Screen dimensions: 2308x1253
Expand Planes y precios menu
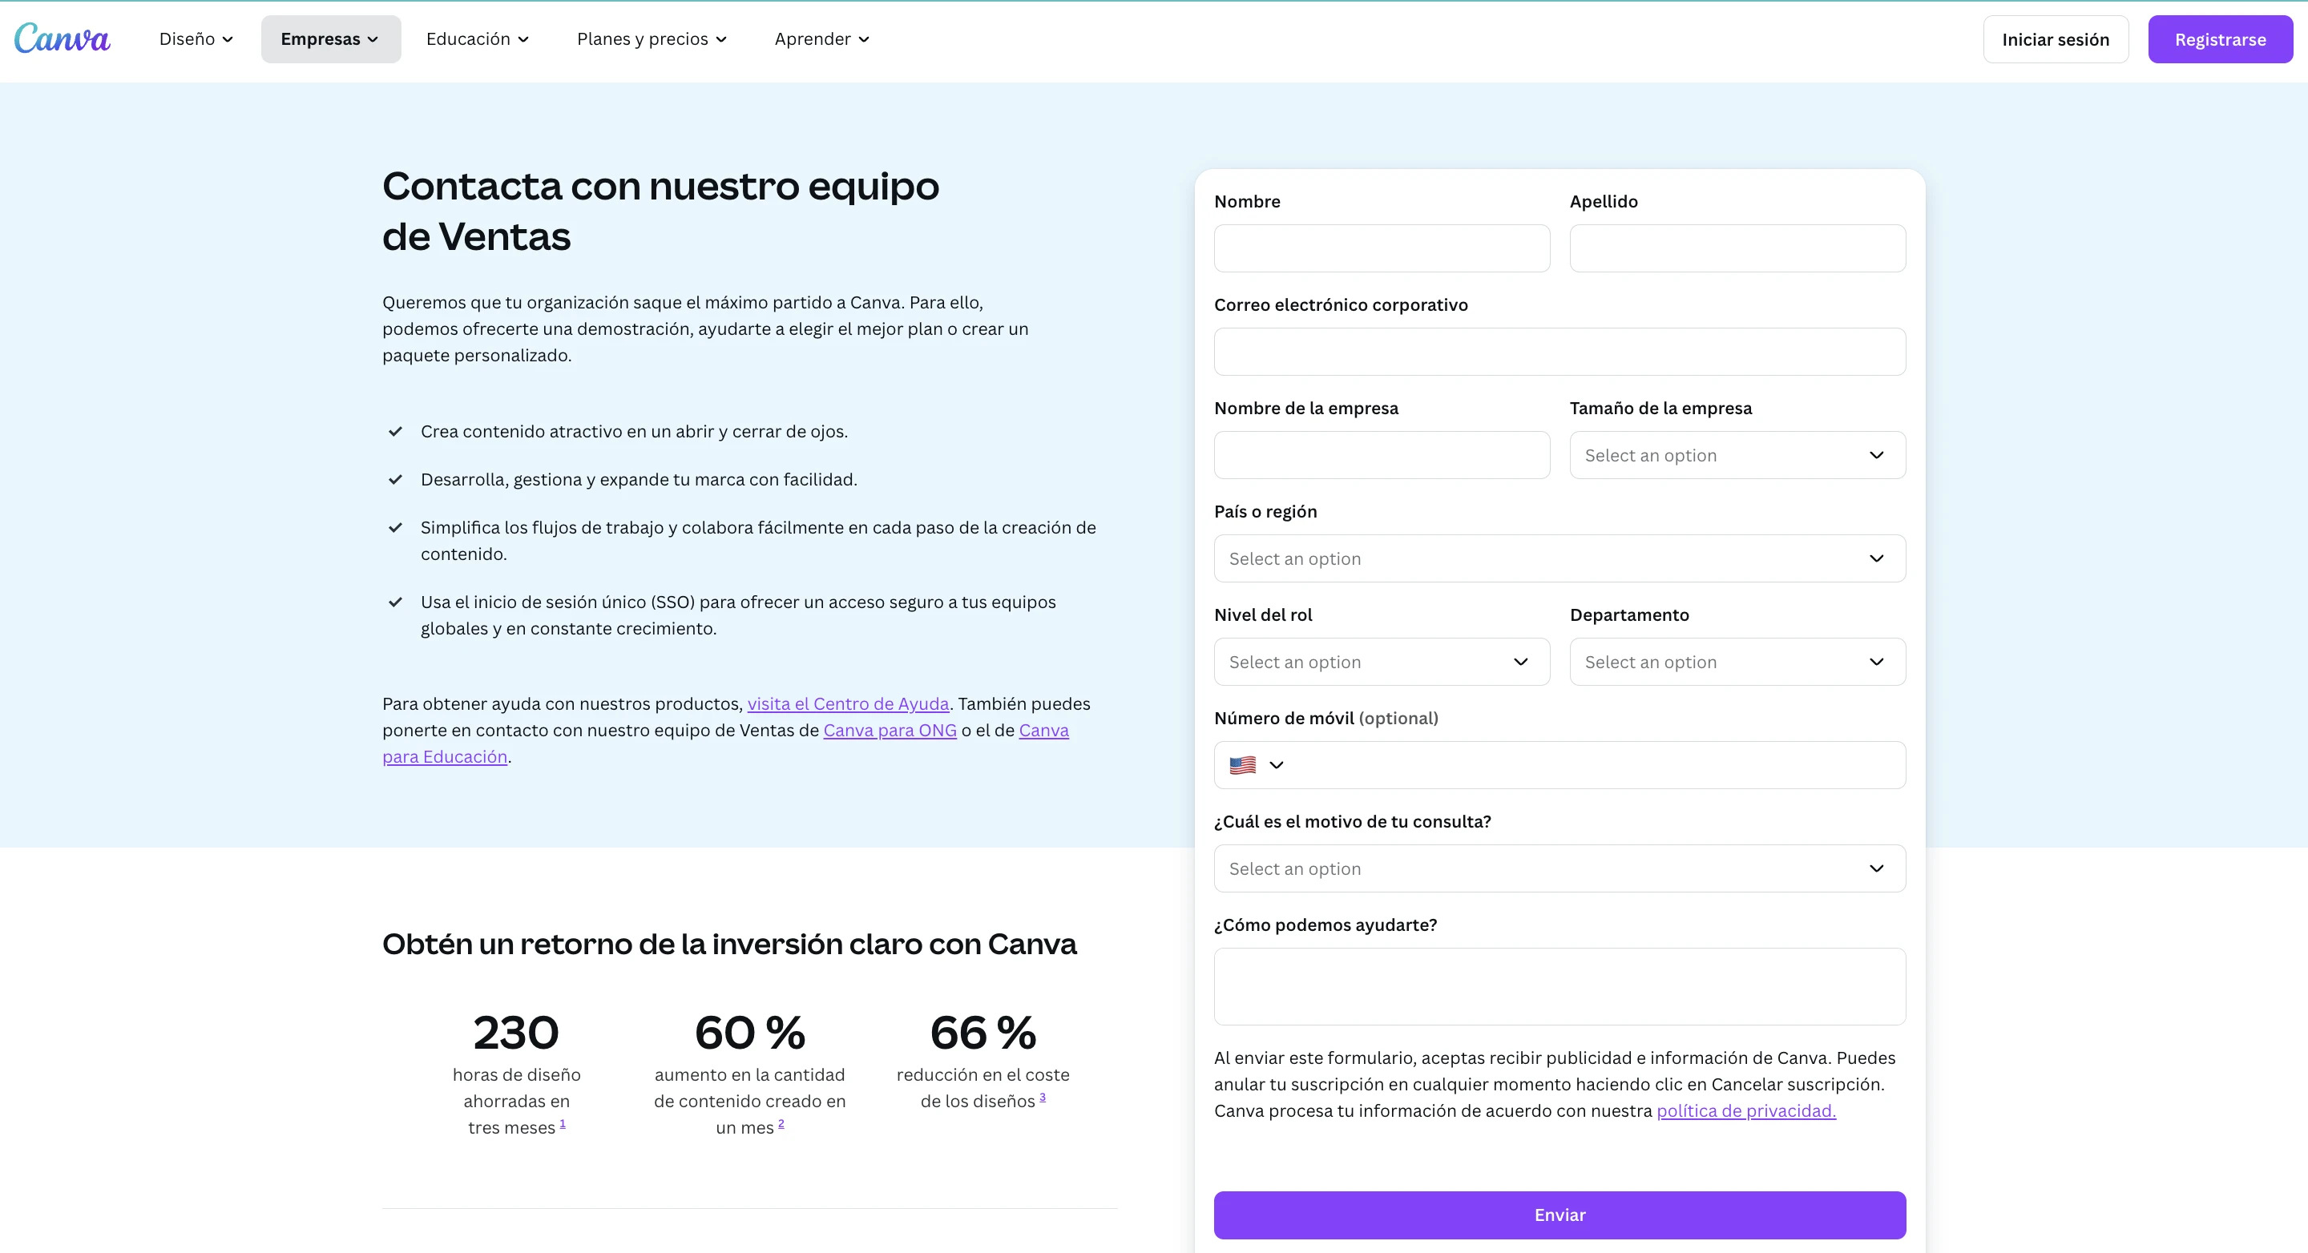point(652,39)
